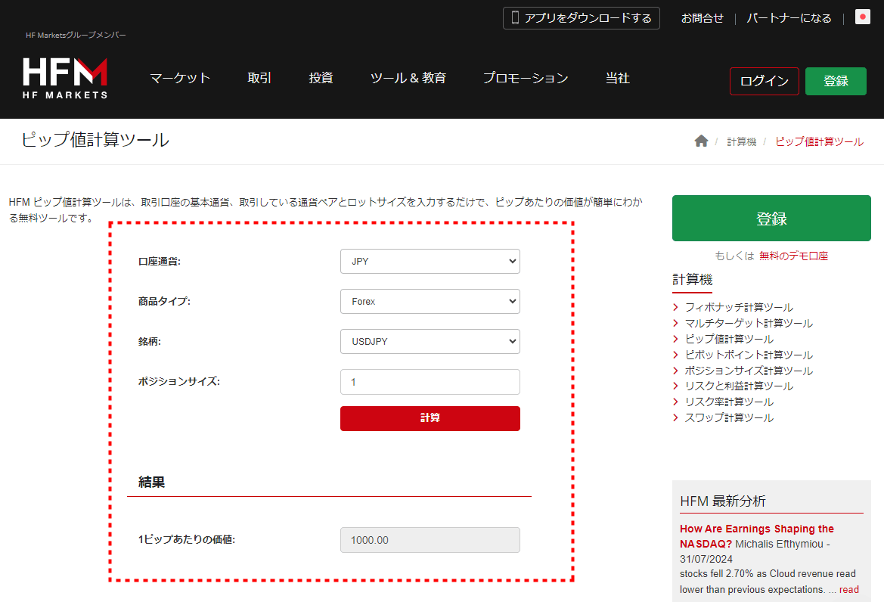Open the 当社 menu
The width and height of the screenshot is (884, 602).
(617, 78)
